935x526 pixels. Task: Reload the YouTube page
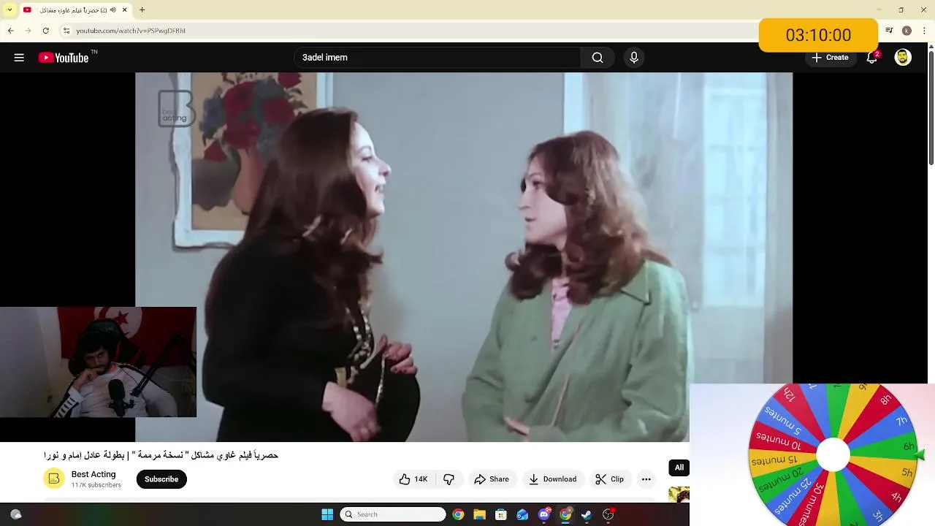pyautogui.click(x=45, y=31)
